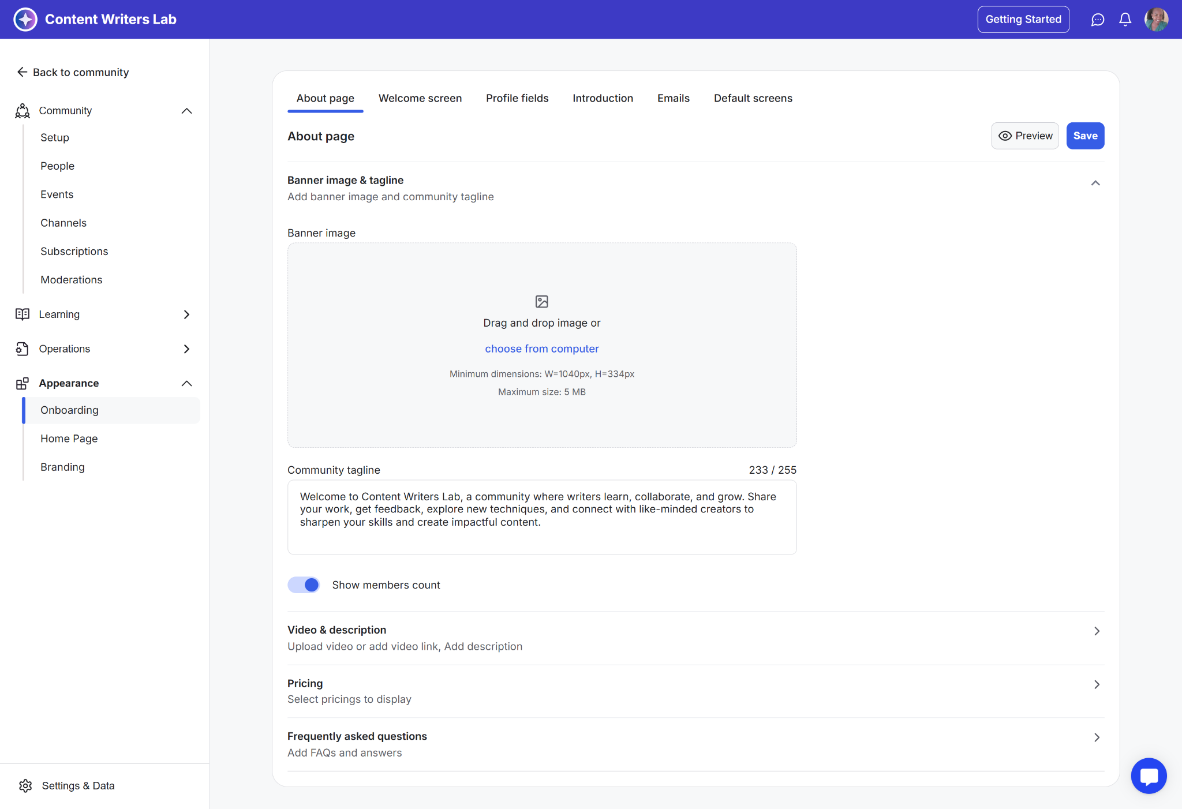
Task: Open the support chat bubble widget
Action: (1149, 776)
